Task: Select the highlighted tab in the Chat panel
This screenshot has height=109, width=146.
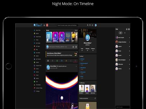Action: pos(121,33)
